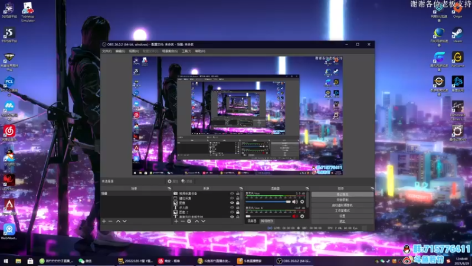Toggle visibility of the 图像 source
The image size is (472, 266).
pyautogui.click(x=232, y=203)
